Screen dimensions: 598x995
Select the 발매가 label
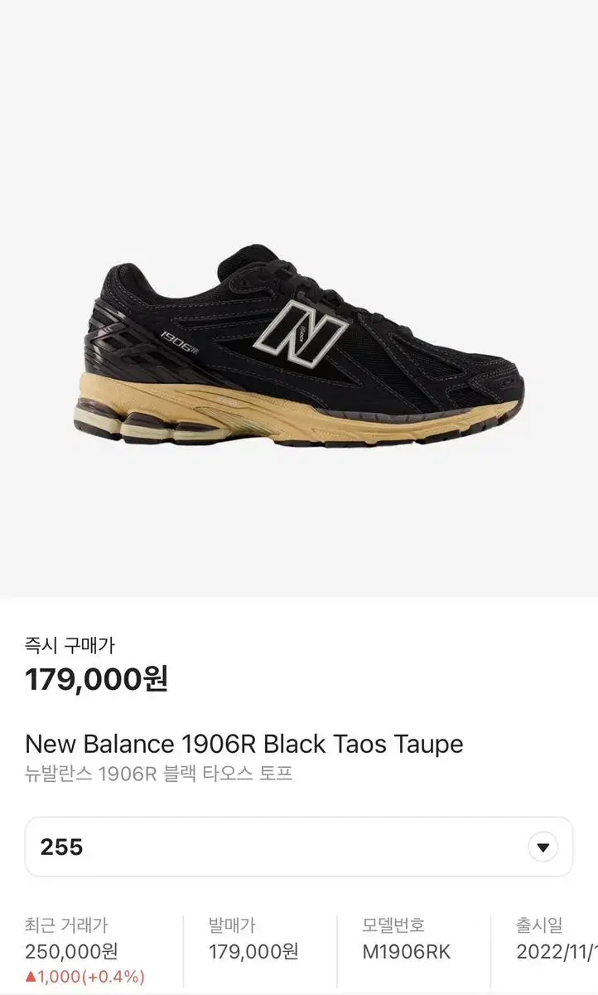pyautogui.click(x=231, y=925)
